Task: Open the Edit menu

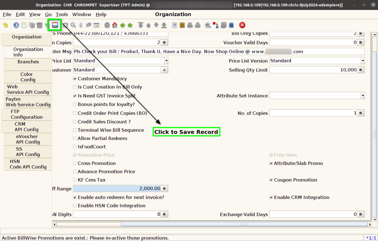Action: [x=20, y=14]
